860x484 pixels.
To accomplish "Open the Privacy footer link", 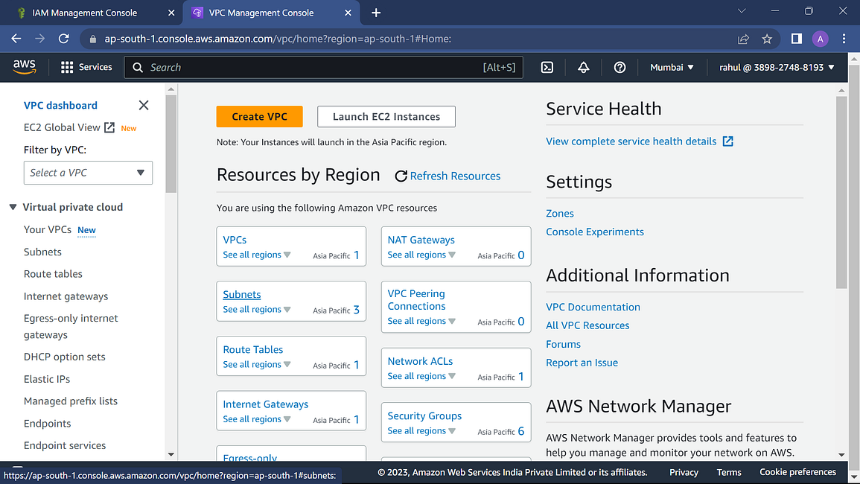I will (x=684, y=472).
